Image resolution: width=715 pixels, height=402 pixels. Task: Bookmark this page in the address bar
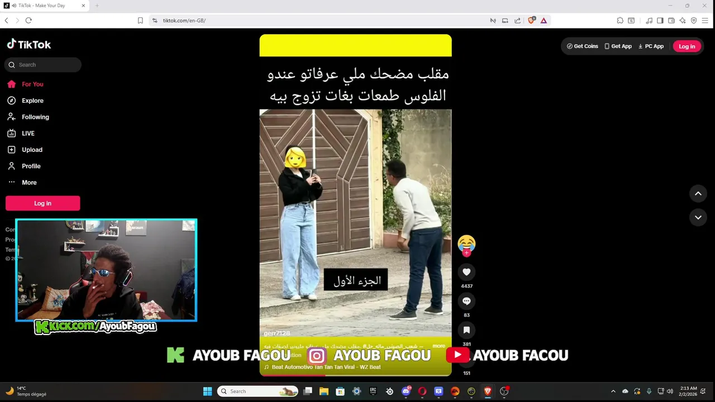point(140,21)
